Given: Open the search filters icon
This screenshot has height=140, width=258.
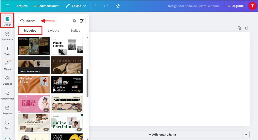Looking at the screenshot, I should click(82, 21).
